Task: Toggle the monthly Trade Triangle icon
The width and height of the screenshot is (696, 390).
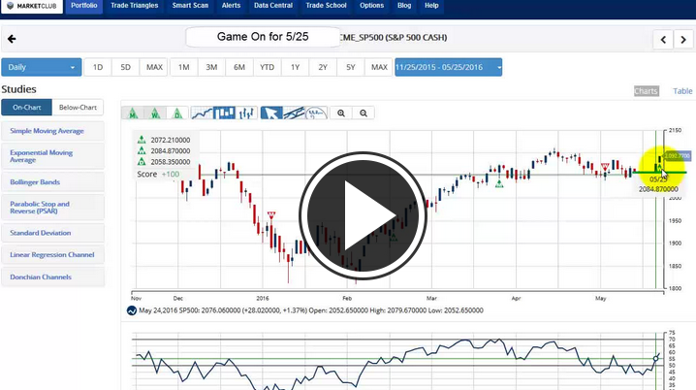Action: (133, 113)
